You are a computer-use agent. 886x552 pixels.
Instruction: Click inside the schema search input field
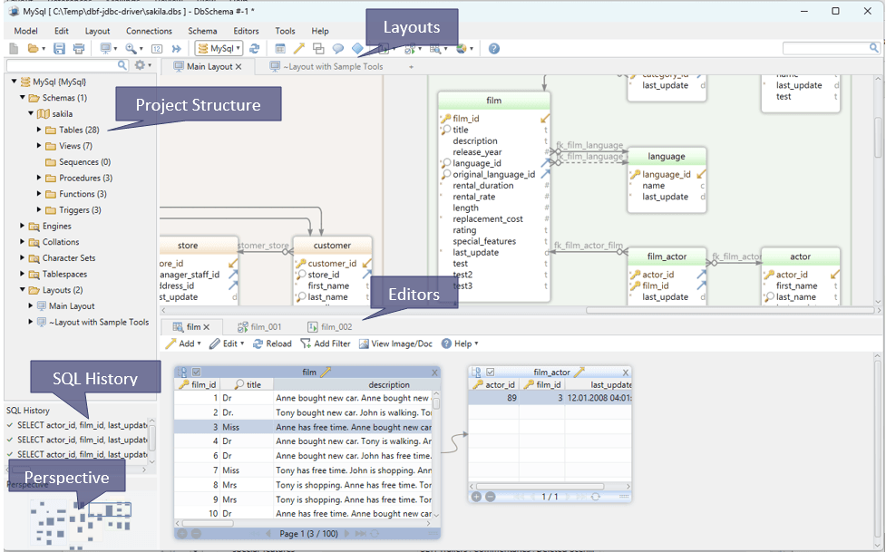click(63, 65)
